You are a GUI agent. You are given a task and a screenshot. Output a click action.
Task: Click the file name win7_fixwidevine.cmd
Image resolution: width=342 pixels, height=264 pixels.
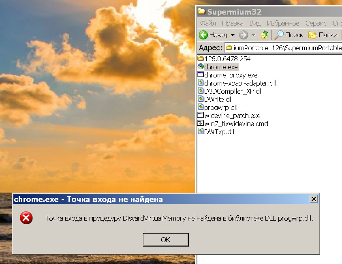(x=236, y=124)
